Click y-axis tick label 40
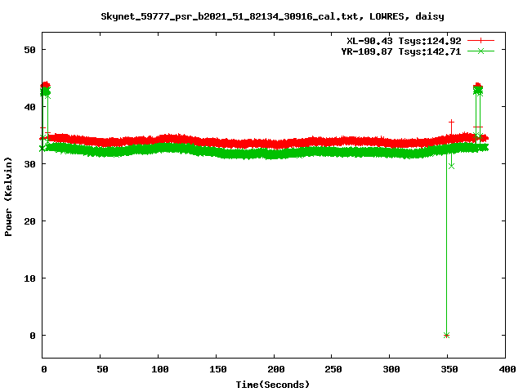The height and width of the screenshot is (392, 523). (x=29, y=107)
